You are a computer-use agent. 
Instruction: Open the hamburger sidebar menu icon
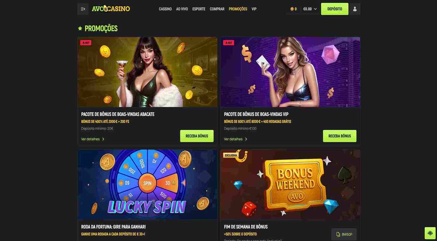(x=83, y=9)
